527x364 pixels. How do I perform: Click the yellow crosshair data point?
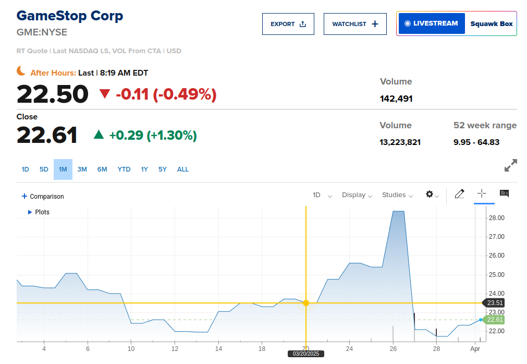pyautogui.click(x=306, y=303)
